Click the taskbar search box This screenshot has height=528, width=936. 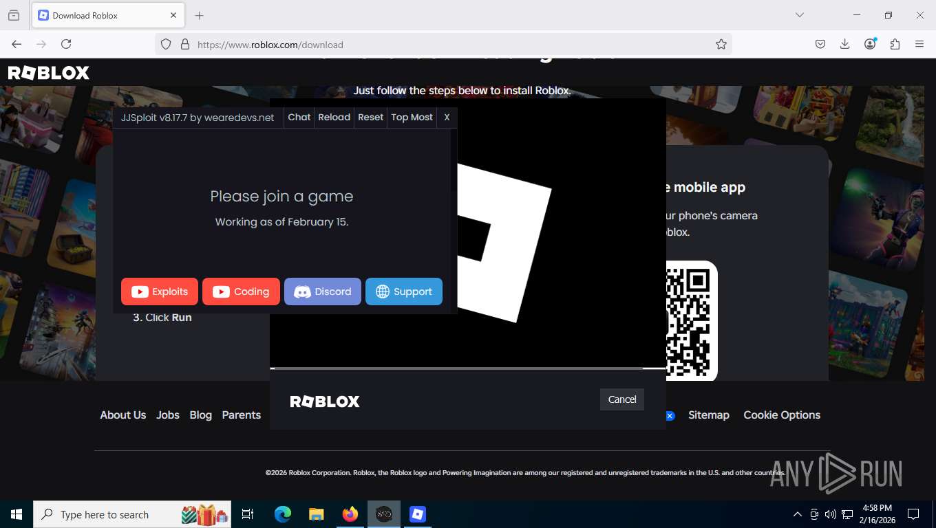(132, 514)
